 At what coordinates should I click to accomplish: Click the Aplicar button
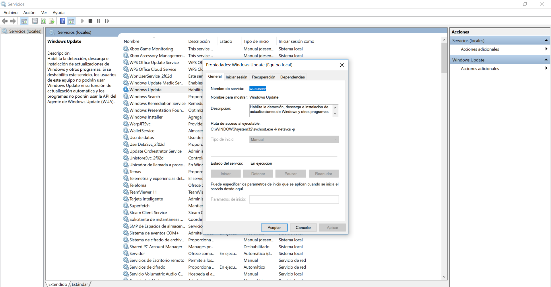(332, 228)
